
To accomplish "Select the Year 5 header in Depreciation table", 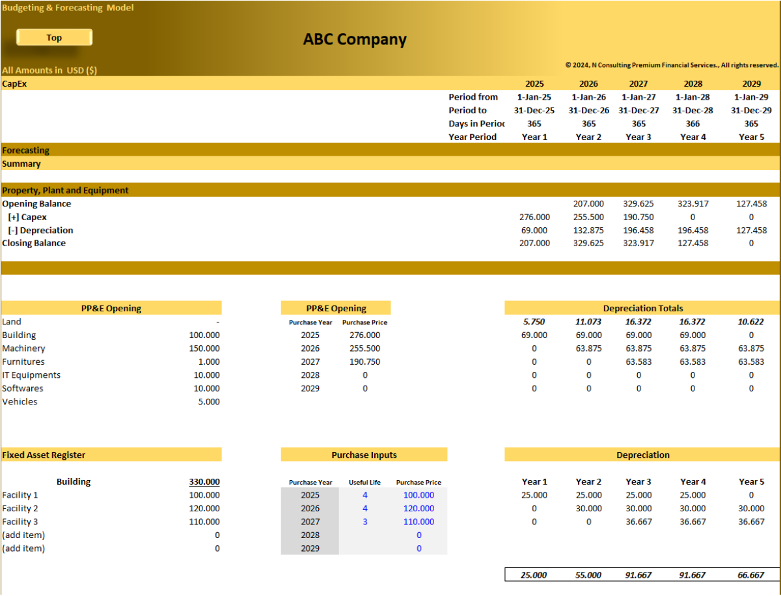I will pyautogui.click(x=751, y=482).
